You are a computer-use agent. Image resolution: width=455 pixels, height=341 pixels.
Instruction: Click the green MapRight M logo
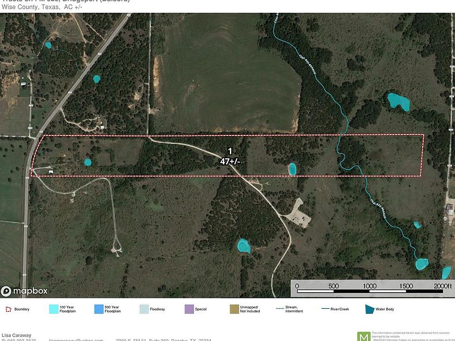click(x=364, y=335)
